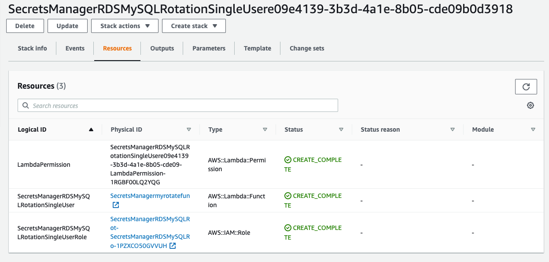
Task: Switch to the Outputs tab
Action: pos(162,48)
